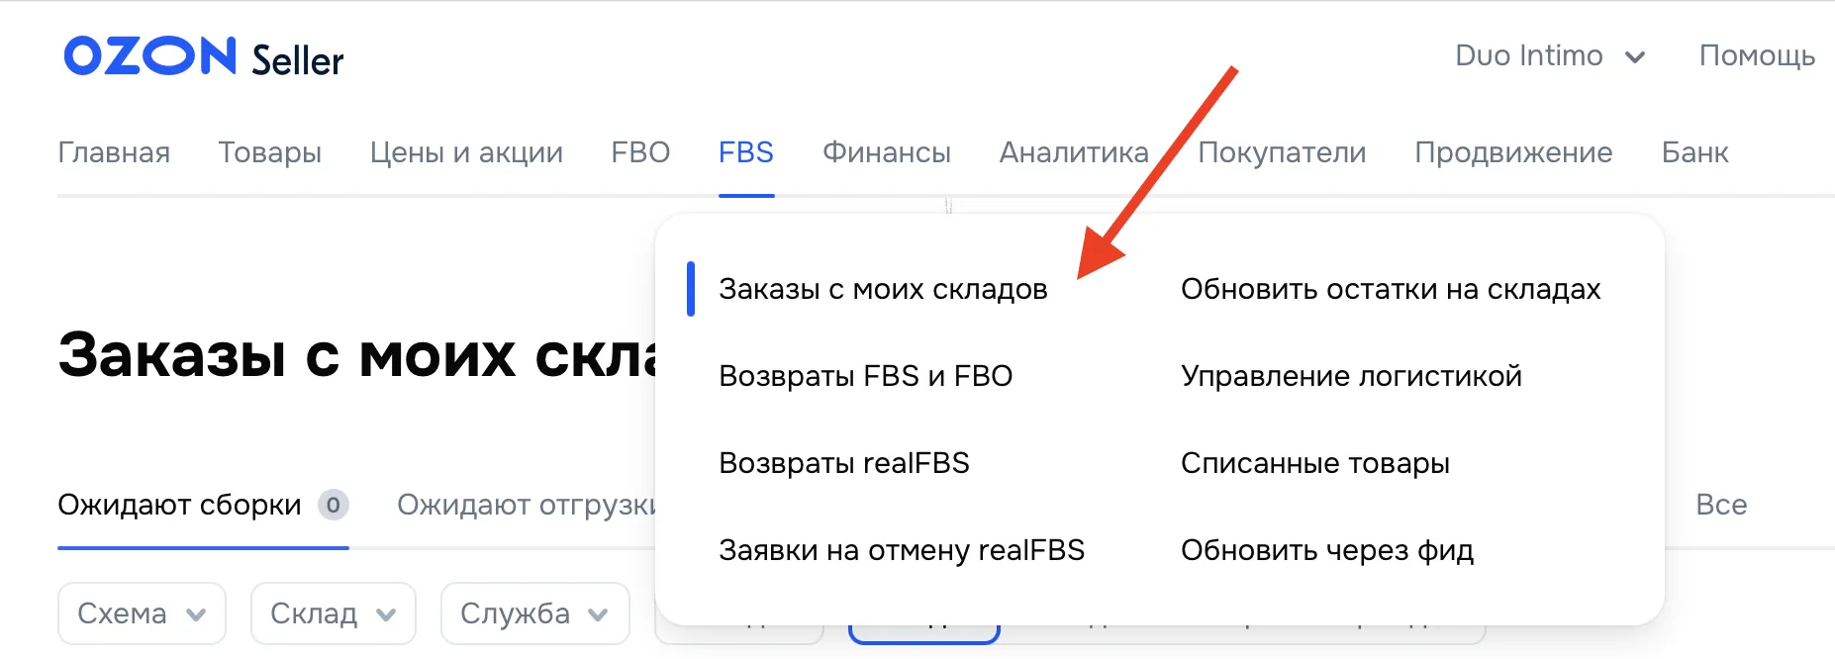The height and width of the screenshot is (659, 1835).
Task: Open the Продвижение section
Action: click(1513, 152)
